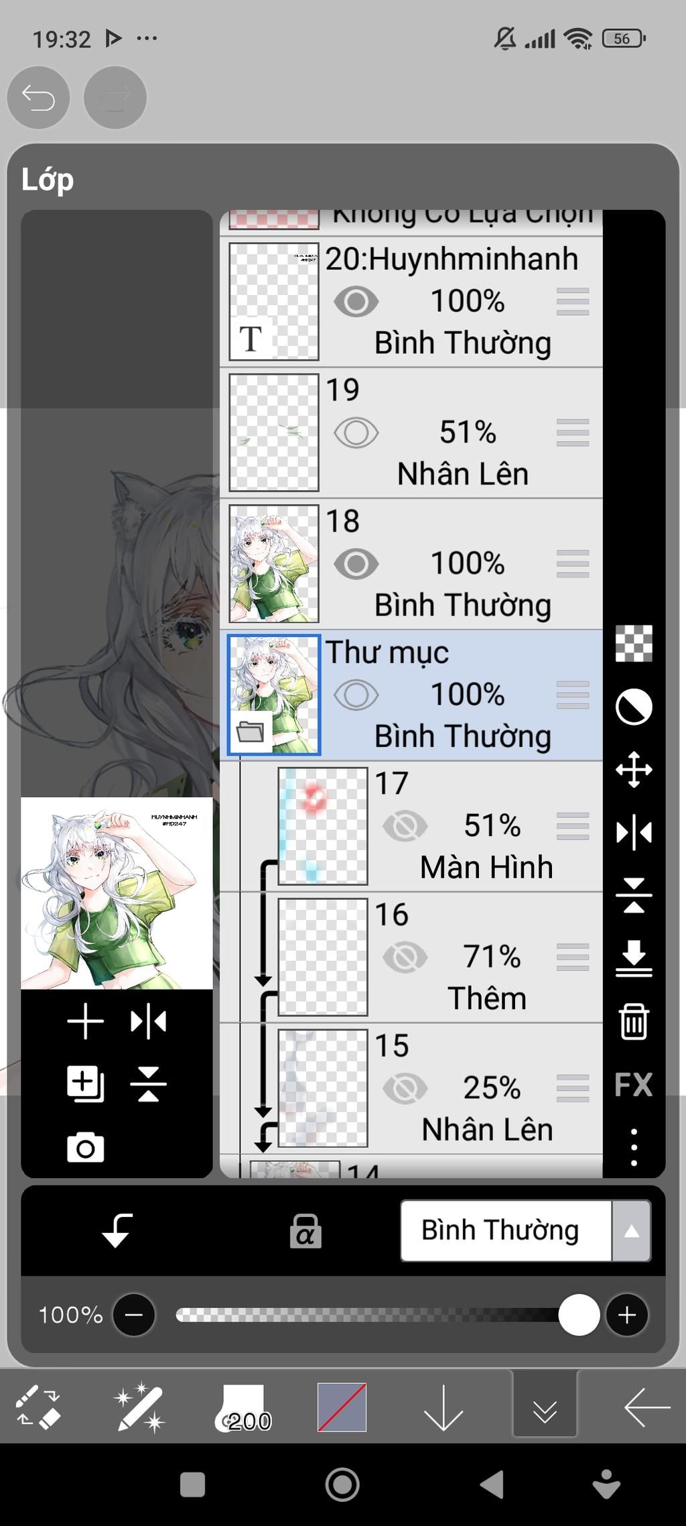Tap the clipping arrow icon
Viewport: 686px width, 1526px height.
click(x=117, y=1230)
